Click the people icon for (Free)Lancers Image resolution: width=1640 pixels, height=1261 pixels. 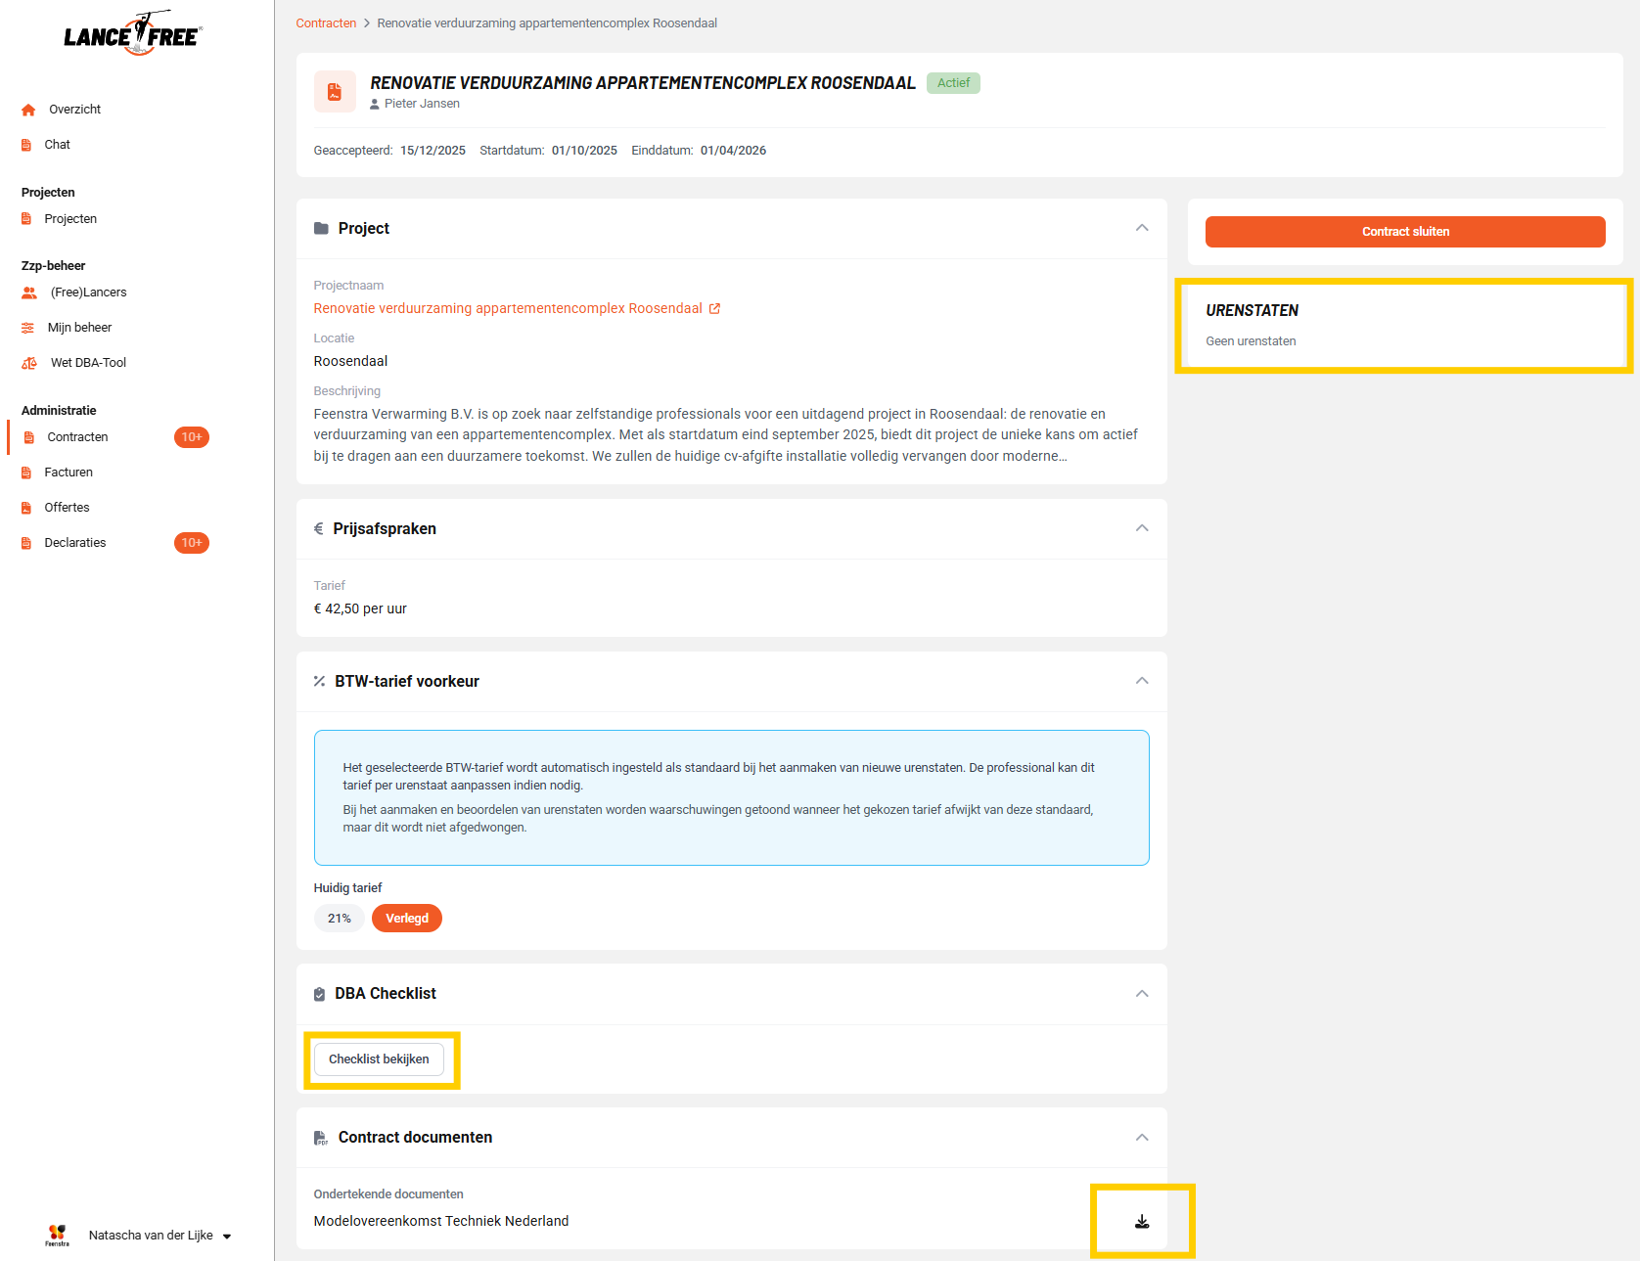click(x=29, y=293)
